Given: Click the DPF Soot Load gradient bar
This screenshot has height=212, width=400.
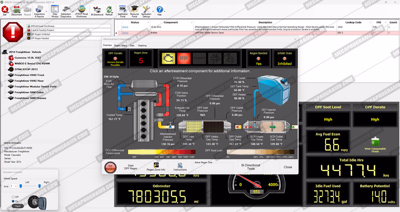Looking at the screenshot, I should (x=261, y=152).
